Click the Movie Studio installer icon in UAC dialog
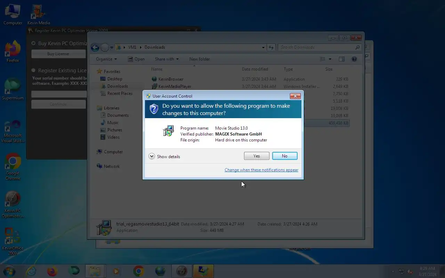The height and width of the screenshot is (278, 445). (168, 131)
